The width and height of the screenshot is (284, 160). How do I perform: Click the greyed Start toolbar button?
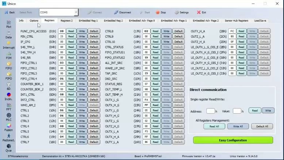point(145,12)
